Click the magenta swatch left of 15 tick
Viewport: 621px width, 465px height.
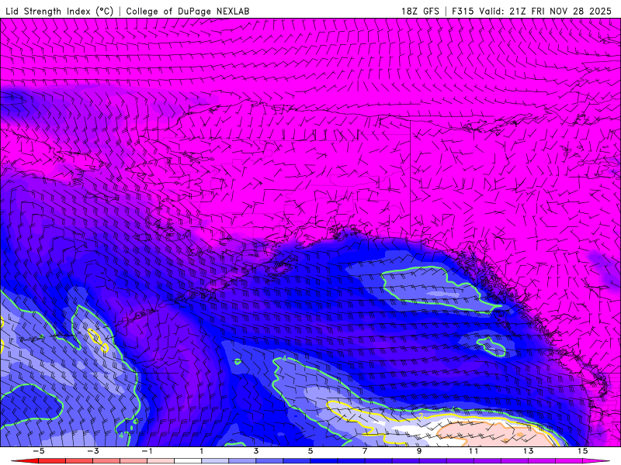pyautogui.click(x=569, y=462)
